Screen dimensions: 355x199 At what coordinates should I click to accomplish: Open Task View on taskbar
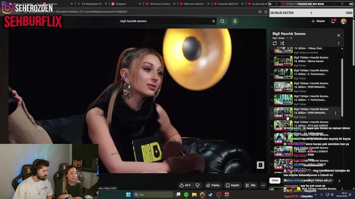(x=178, y=195)
